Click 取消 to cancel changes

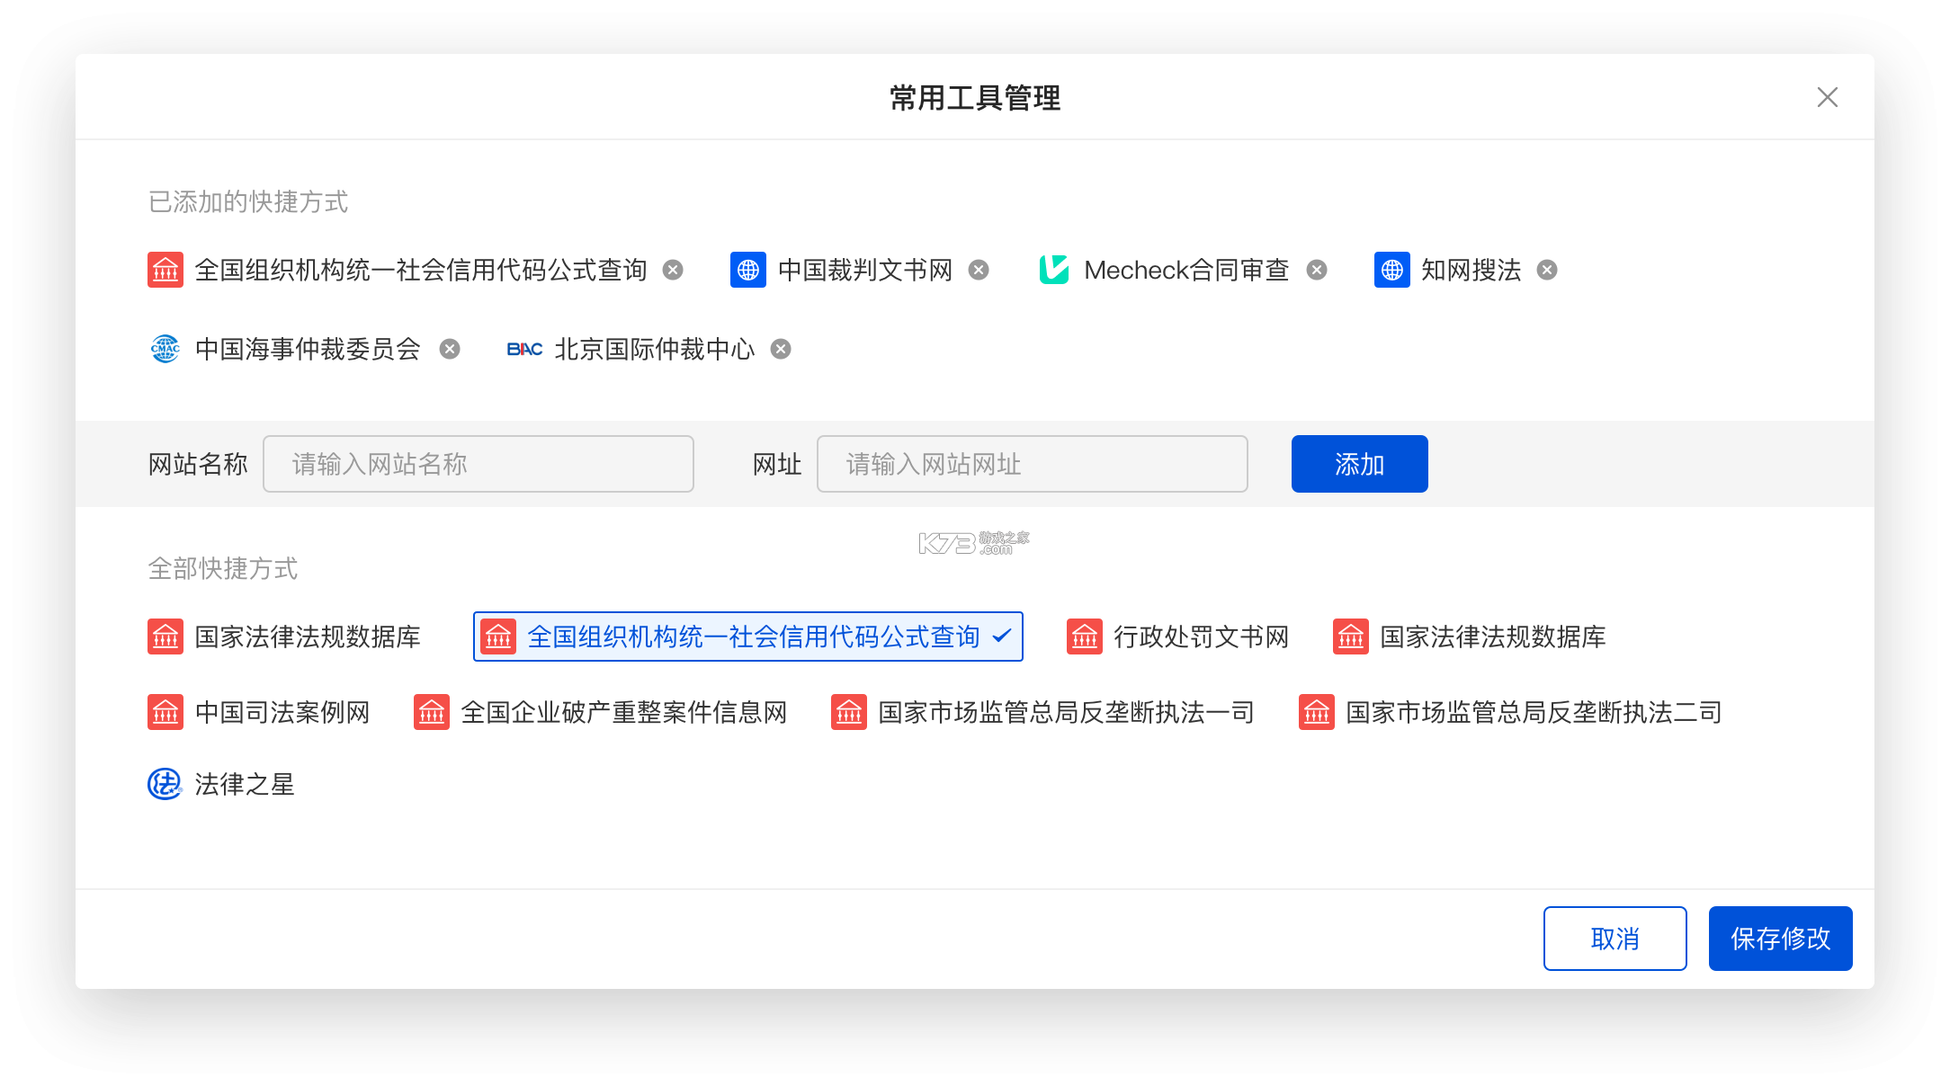(1615, 939)
